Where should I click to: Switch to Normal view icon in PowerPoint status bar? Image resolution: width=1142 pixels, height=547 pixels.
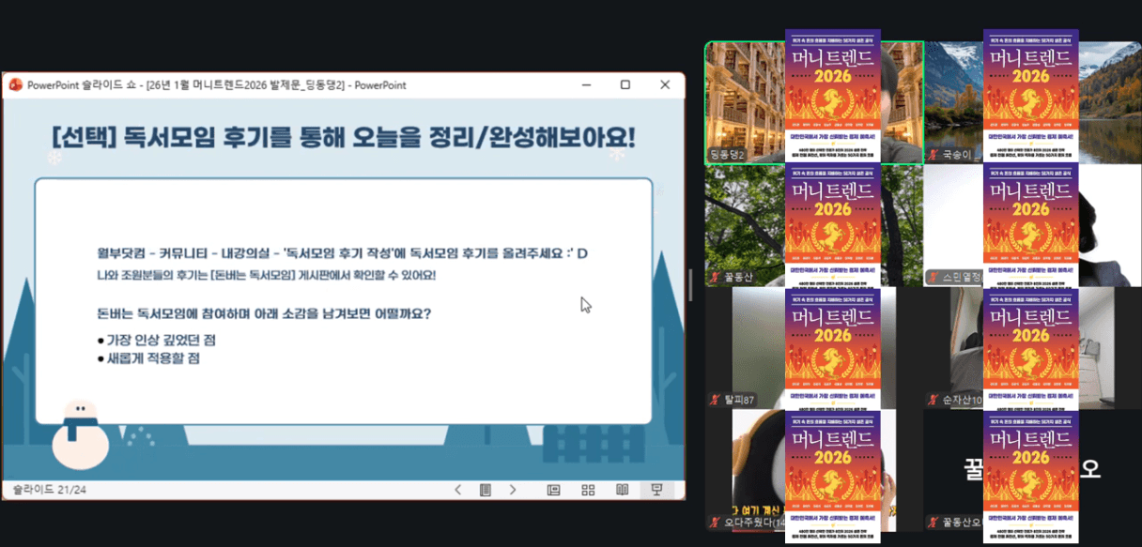click(x=554, y=490)
